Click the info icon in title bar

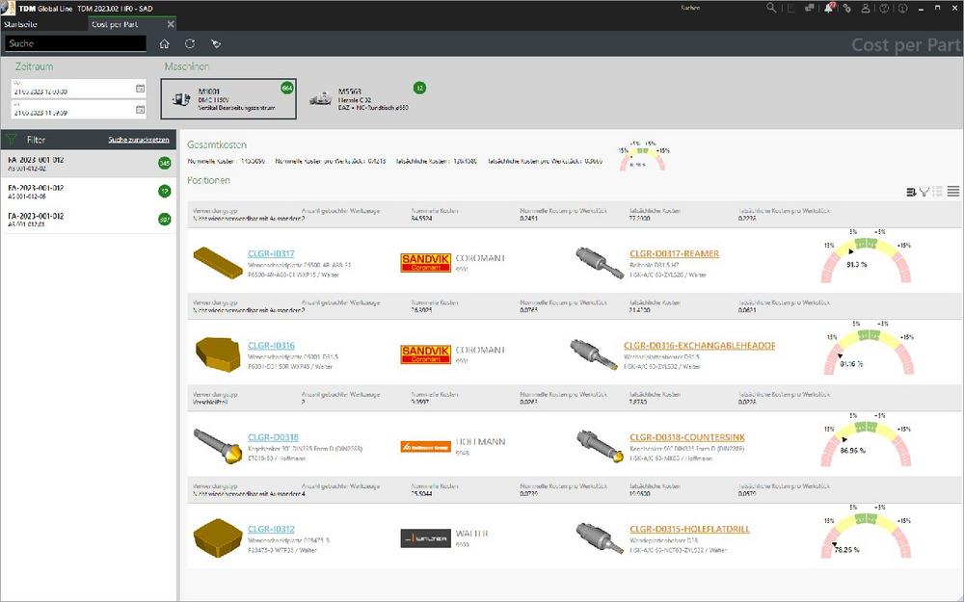pyautogui.click(x=902, y=8)
